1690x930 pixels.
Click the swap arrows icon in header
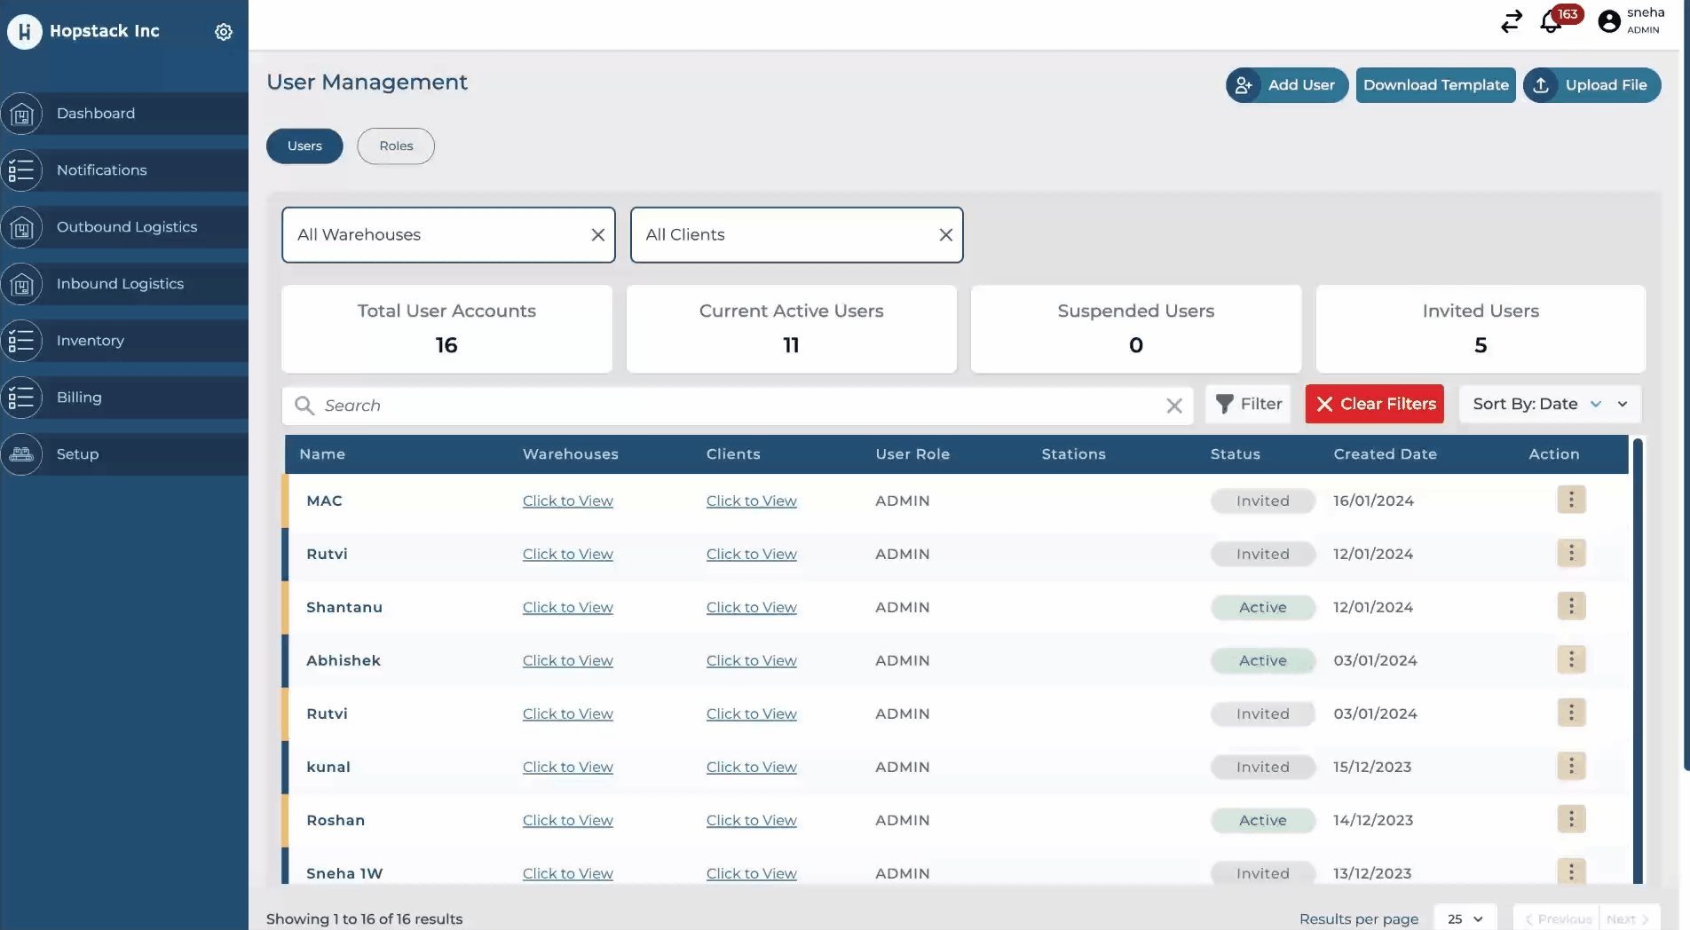click(1511, 21)
